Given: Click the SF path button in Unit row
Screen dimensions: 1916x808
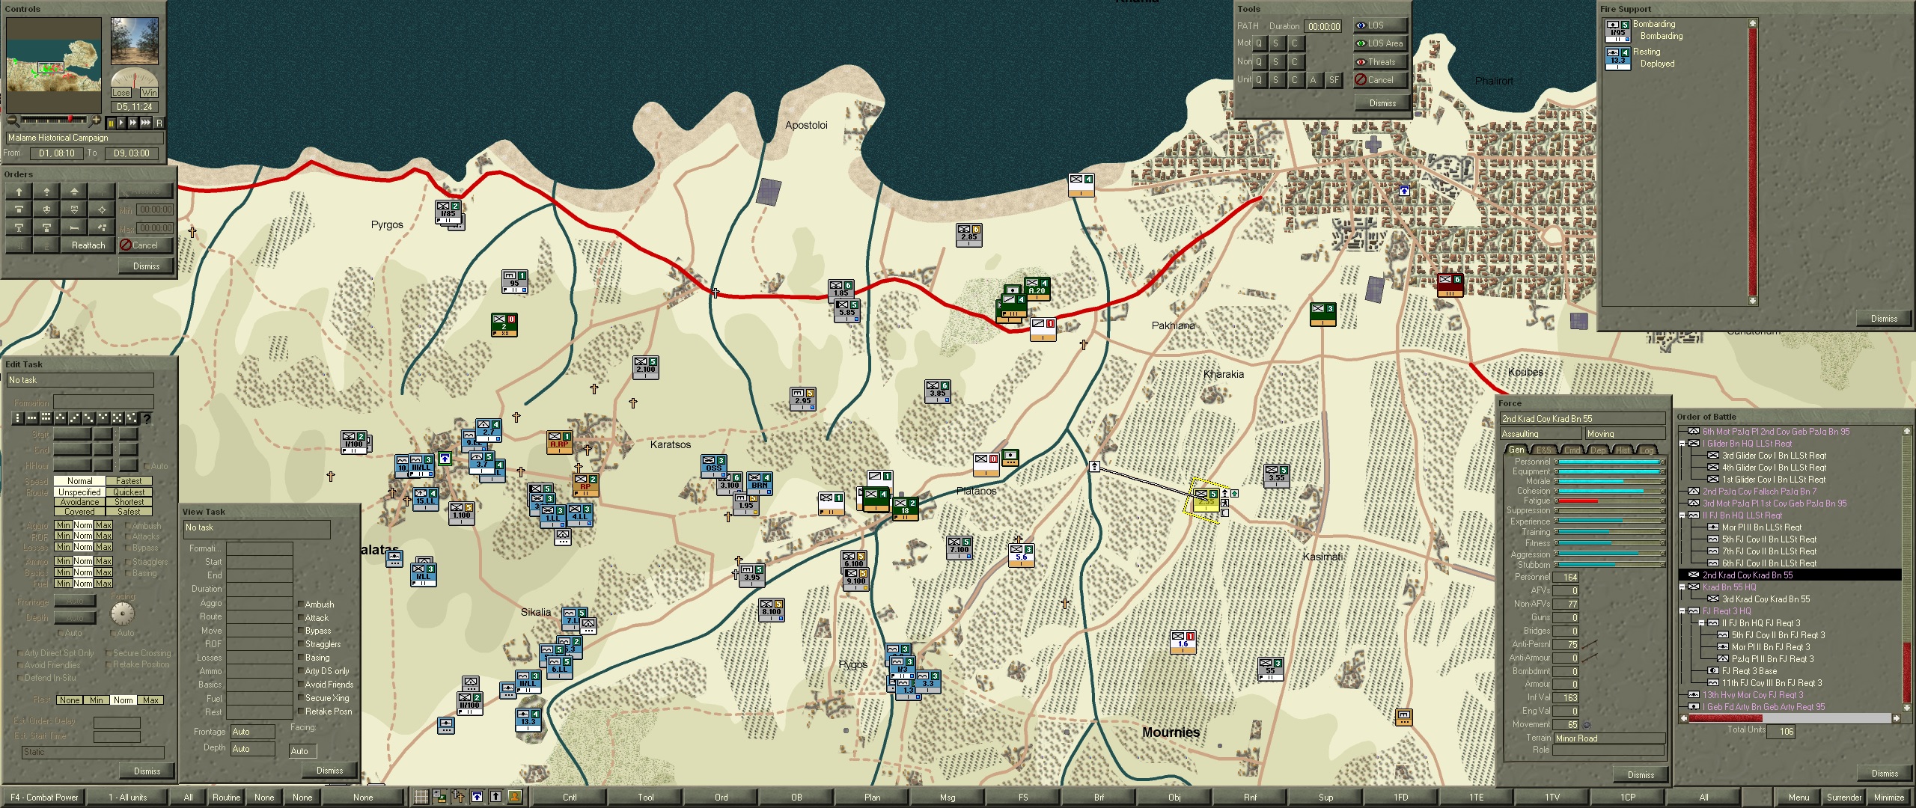Looking at the screenshot, I should point(1334,80).
